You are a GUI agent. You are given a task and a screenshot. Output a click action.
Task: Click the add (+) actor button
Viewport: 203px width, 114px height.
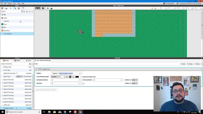[29, 11]
